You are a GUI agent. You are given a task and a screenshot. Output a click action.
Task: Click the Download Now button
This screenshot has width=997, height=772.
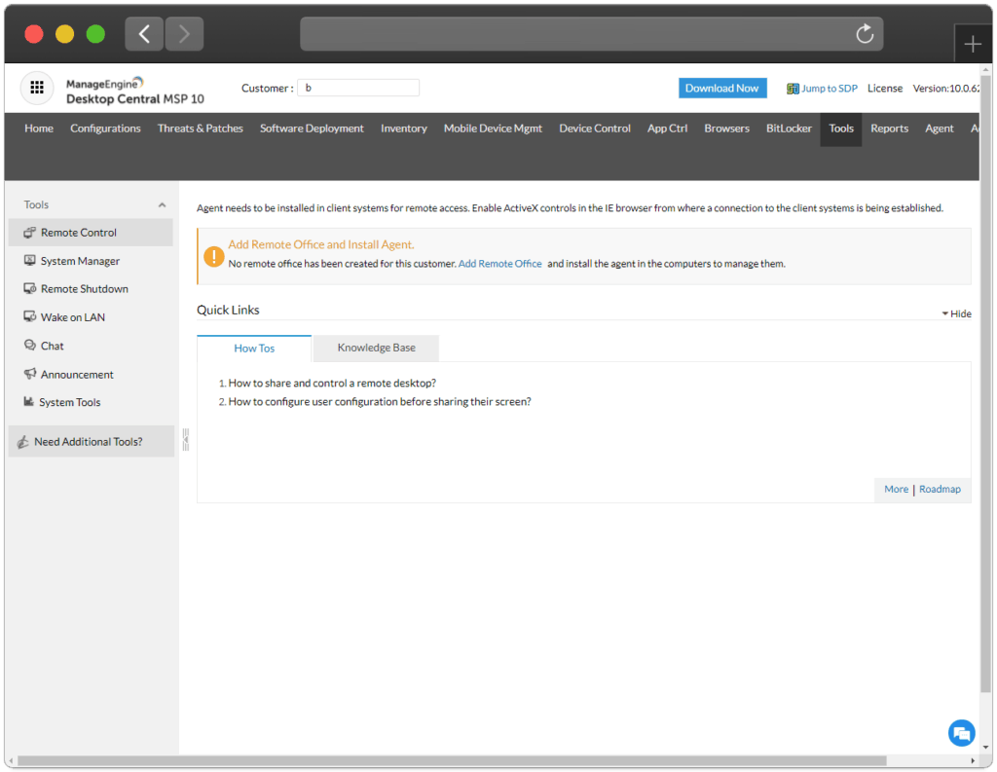pyautogui.click(x=722, y=89)
